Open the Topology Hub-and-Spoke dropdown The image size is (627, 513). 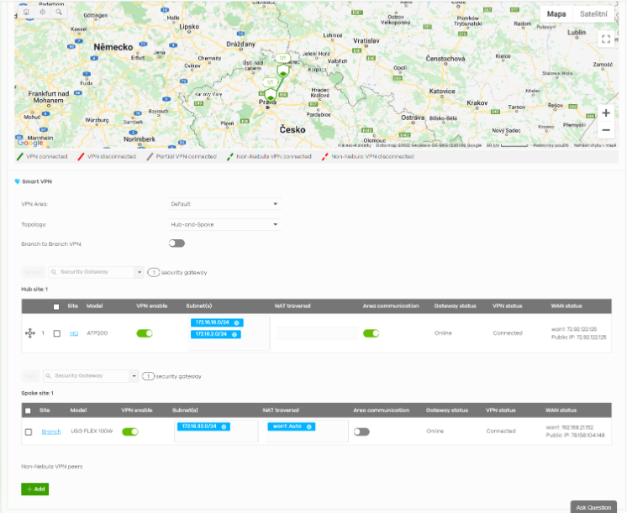click(x=224, y=224)
